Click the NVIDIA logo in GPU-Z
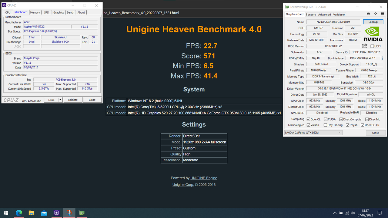This screenshot has height=218, width=388. pos(373,34)
